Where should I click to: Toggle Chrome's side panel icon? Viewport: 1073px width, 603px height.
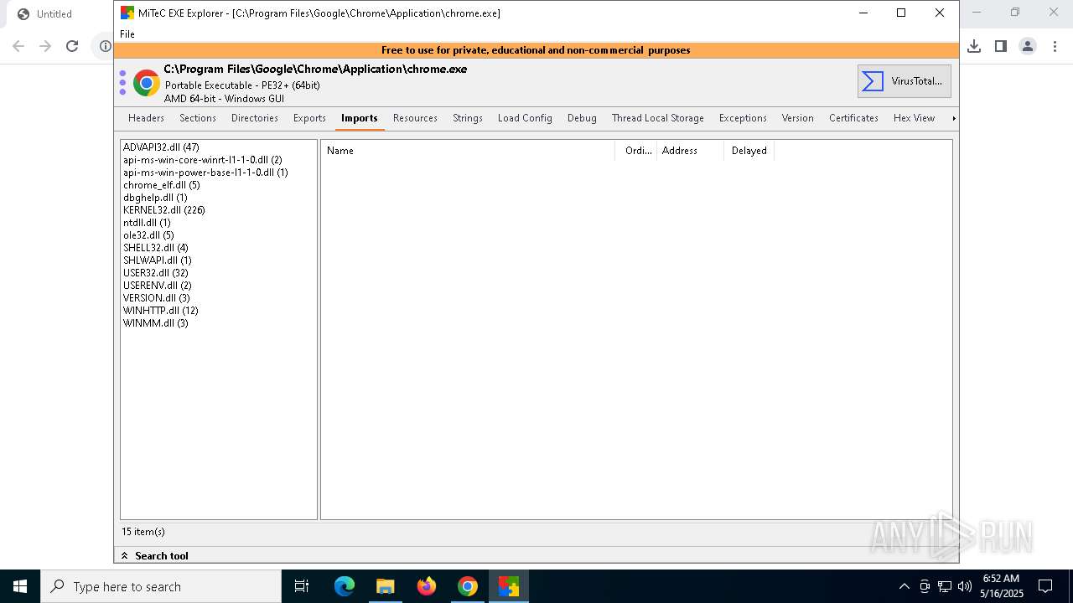(1001, 46)
